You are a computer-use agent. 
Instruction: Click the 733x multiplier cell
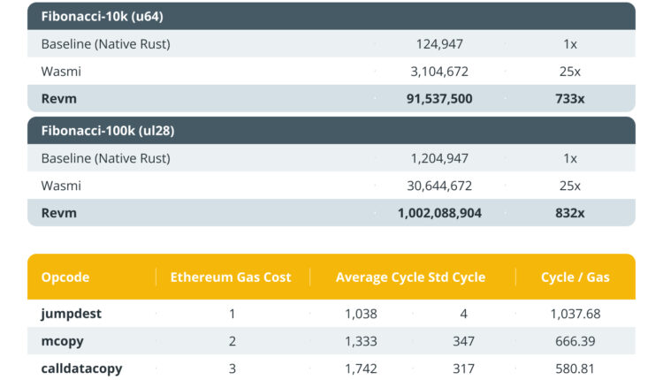(x=570, y=98)
